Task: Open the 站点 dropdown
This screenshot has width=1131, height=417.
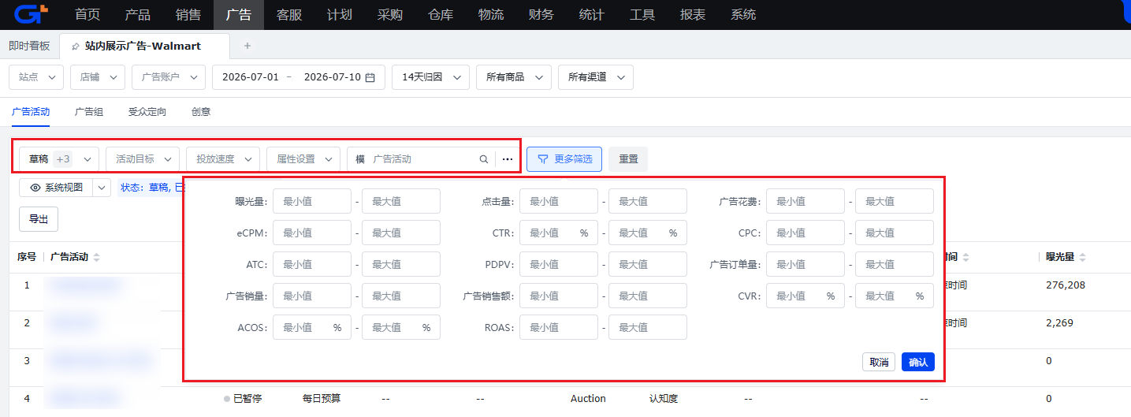Action: click(36, 77)
